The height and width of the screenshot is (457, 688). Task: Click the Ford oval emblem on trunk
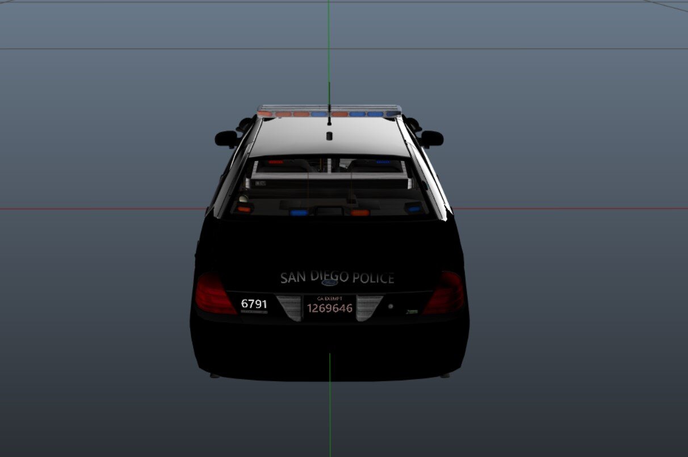click(x=329, y=282)
